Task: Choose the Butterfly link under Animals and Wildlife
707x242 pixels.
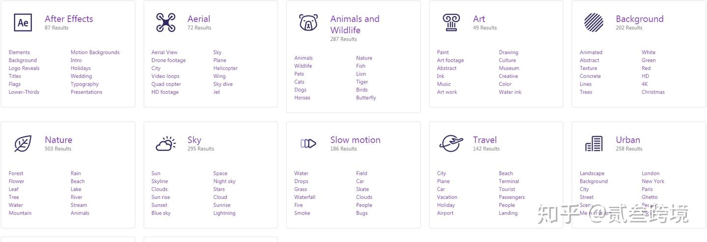Action: coord(366,97)
